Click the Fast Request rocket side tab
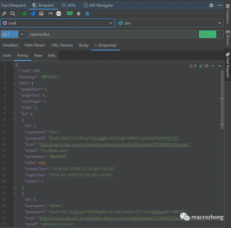Screen dimensions: 231x228 pyautogui.click(x=228, y=65)
